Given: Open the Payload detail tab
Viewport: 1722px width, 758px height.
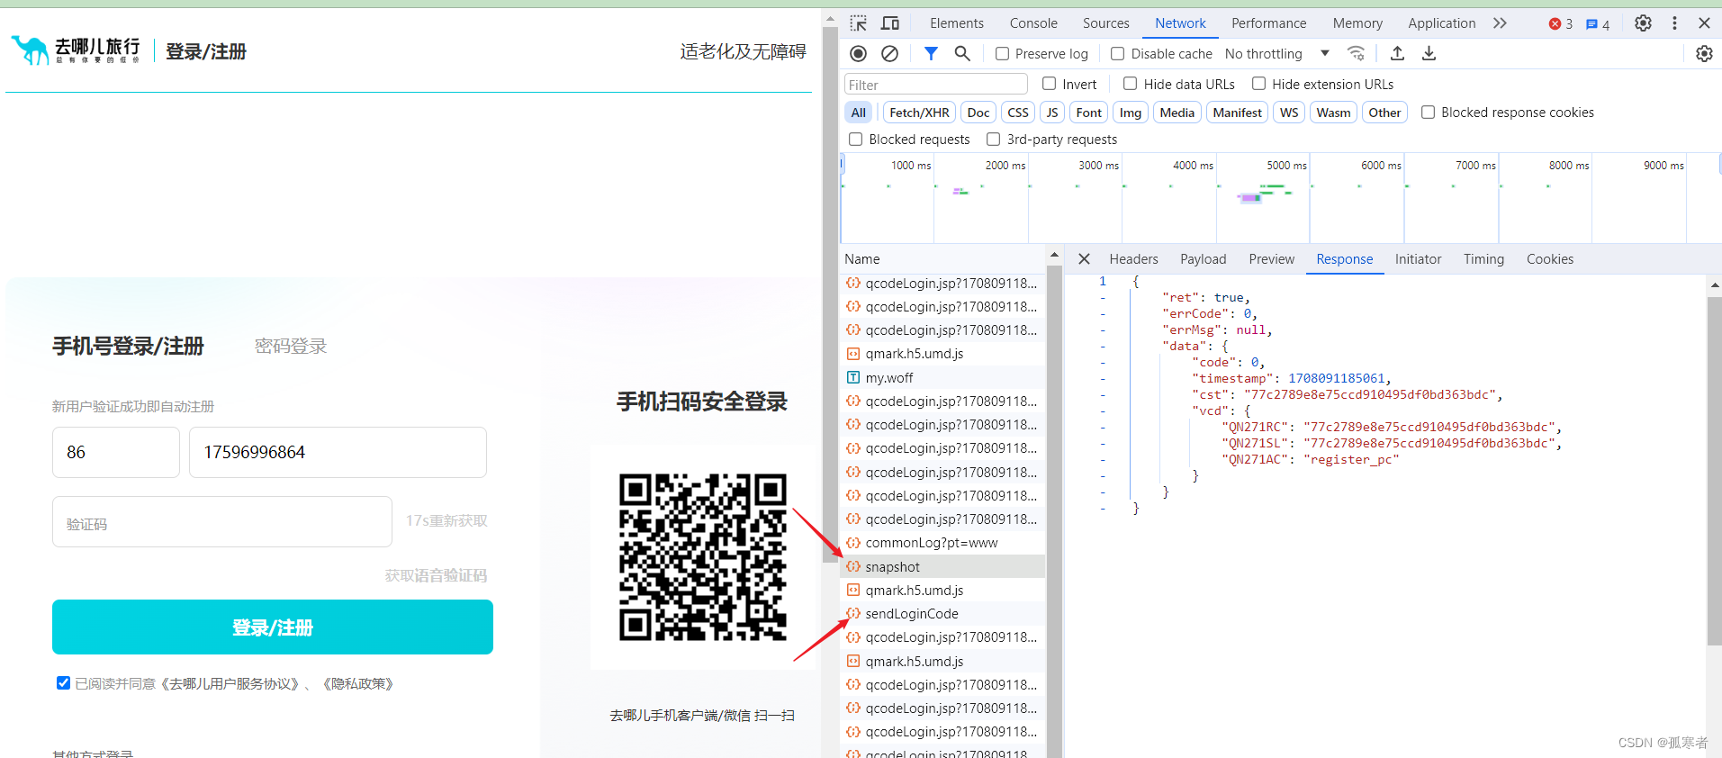Looking at the screenshot, I should click(1203, 259).
